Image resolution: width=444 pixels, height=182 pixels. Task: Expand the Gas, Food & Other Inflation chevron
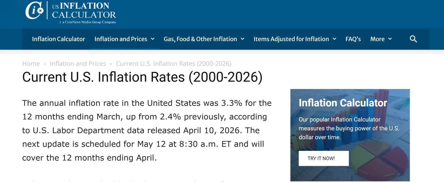[x=243, y=39]
